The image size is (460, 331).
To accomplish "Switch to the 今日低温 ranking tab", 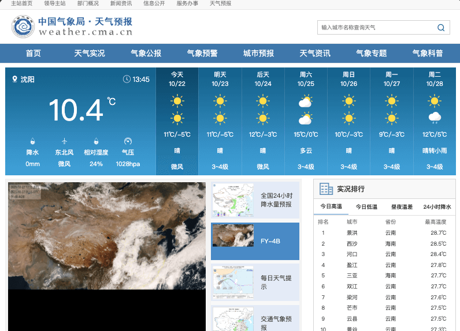I will coord(366,206).
